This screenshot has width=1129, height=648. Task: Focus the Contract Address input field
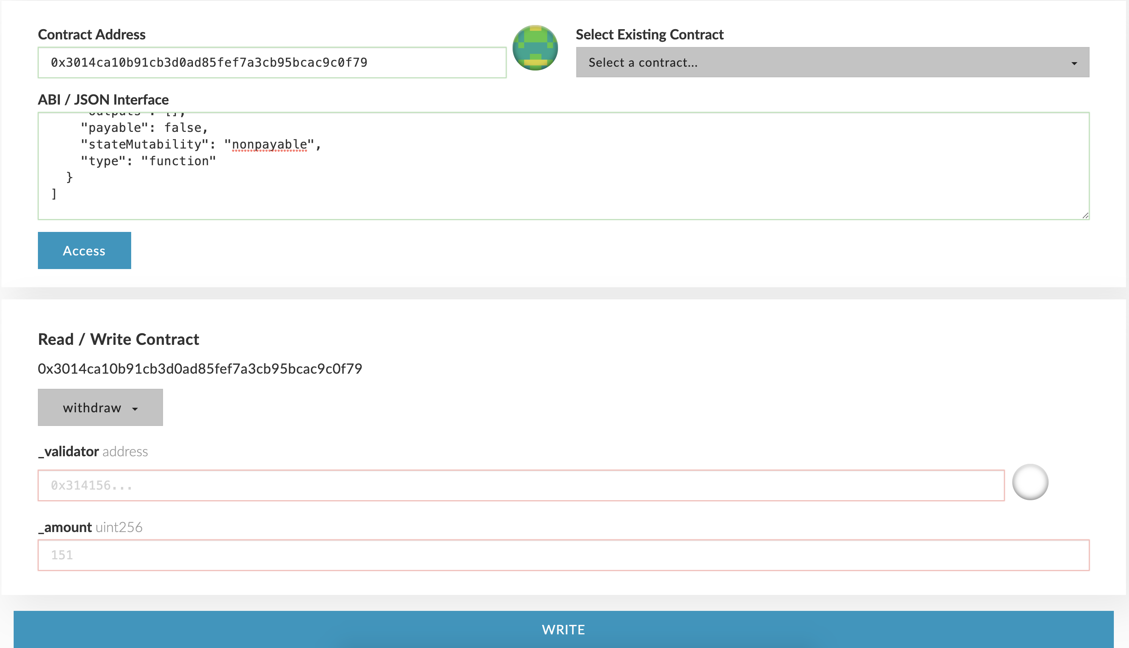271,62
